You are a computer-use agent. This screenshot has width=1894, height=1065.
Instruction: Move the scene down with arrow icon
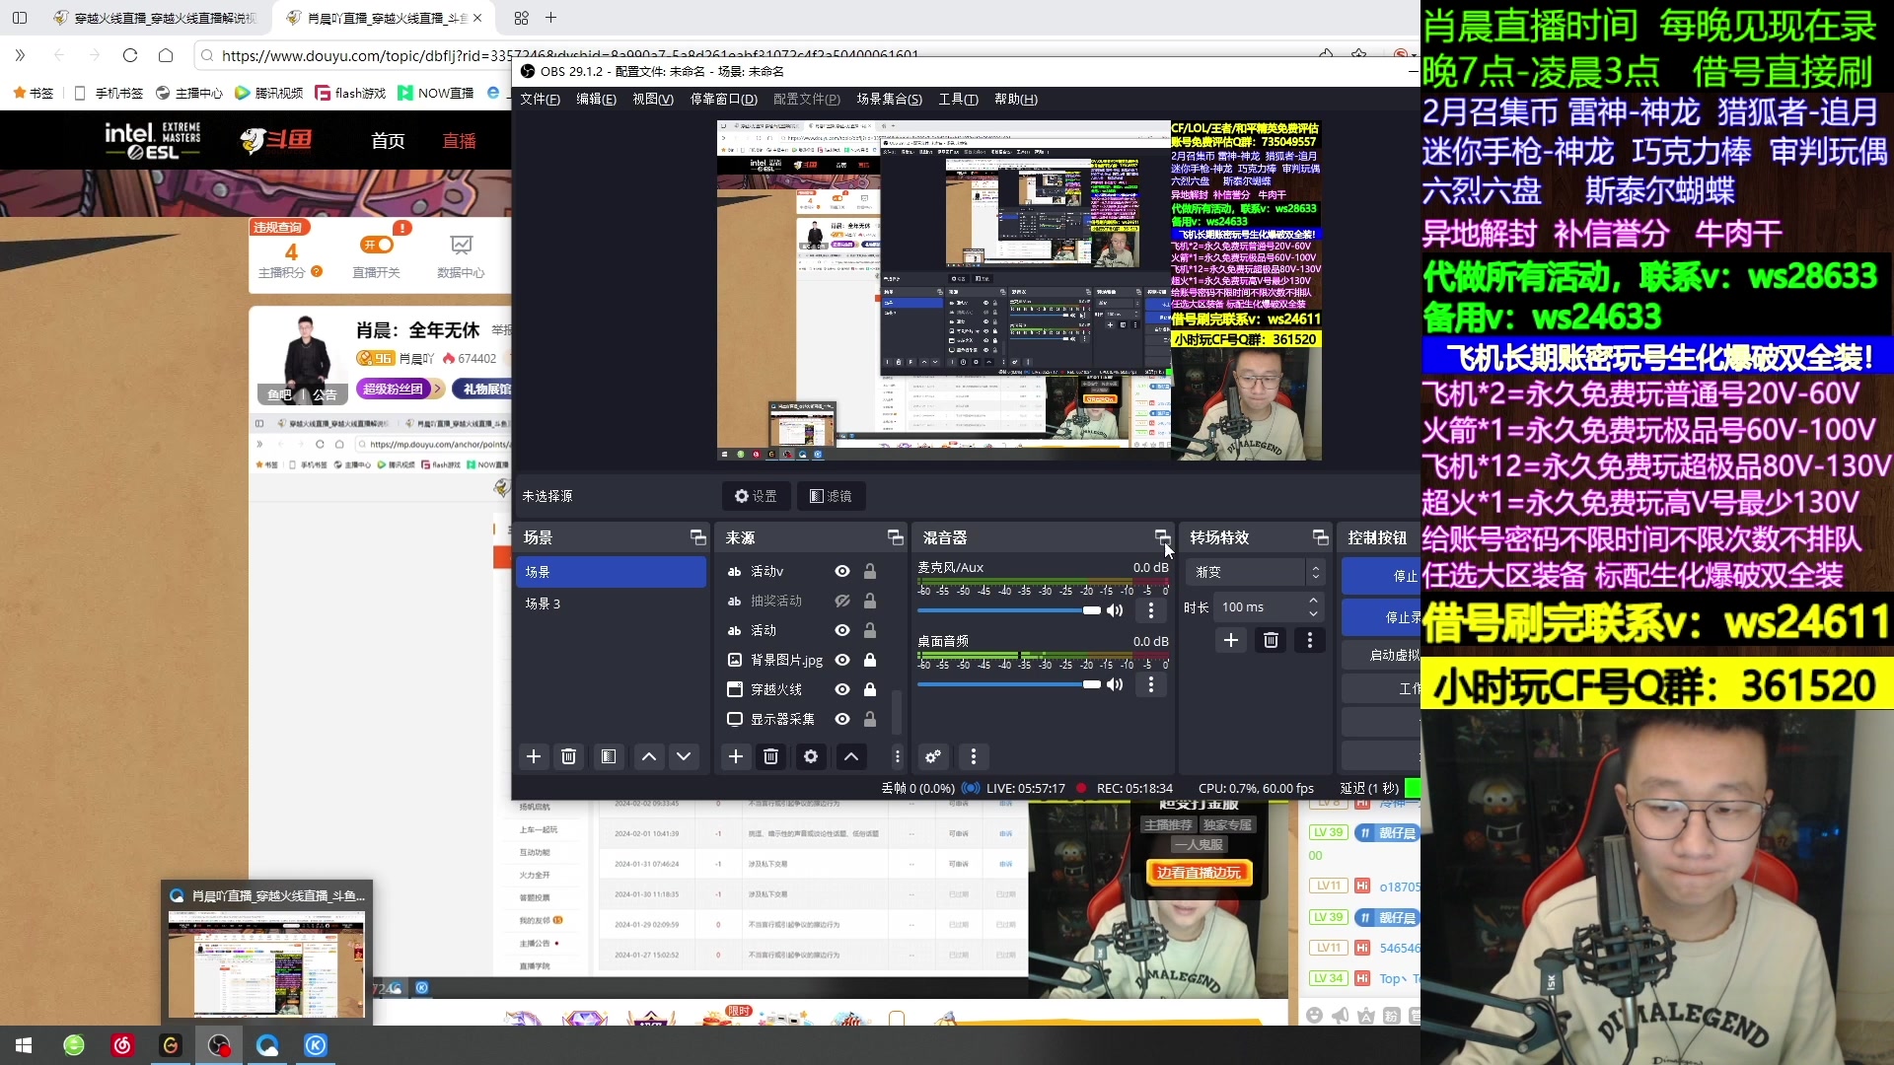684,756
